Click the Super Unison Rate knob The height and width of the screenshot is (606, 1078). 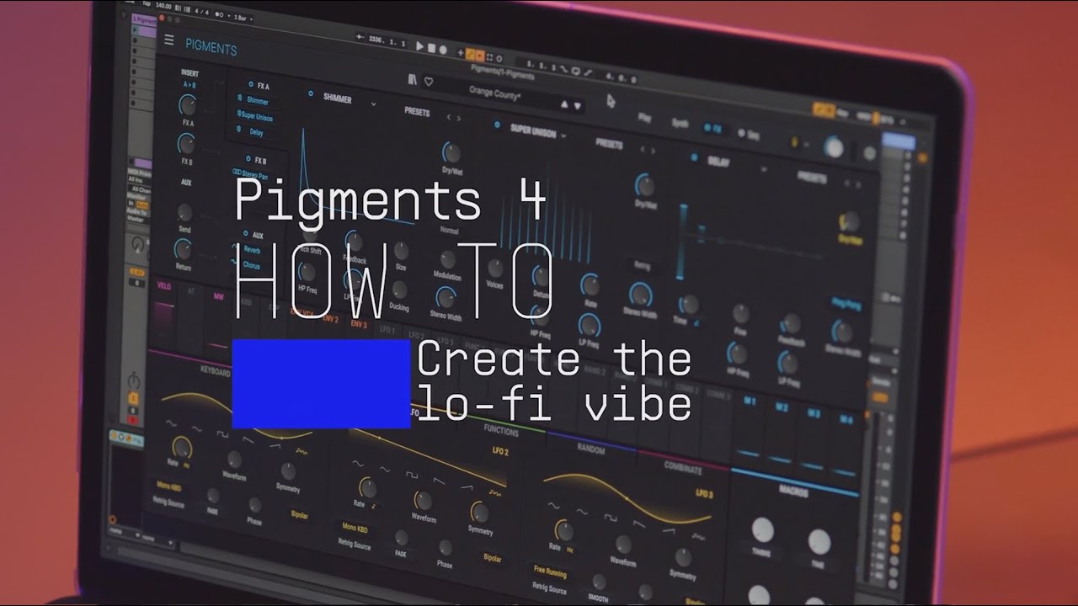click(x=590, y=284)
